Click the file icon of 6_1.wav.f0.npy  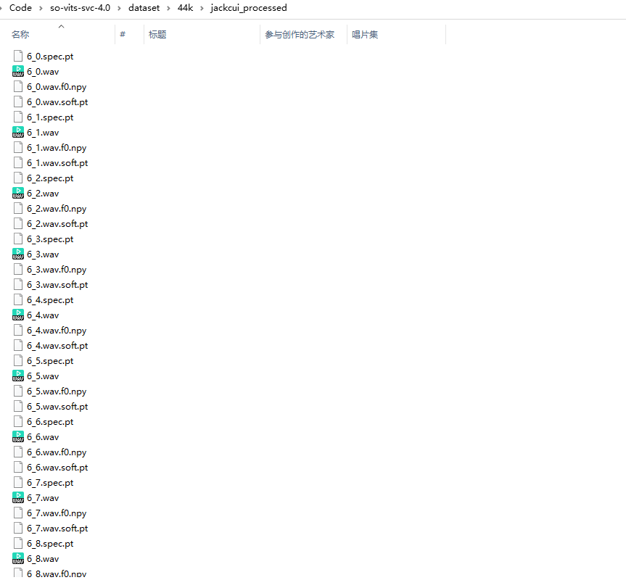18,148
